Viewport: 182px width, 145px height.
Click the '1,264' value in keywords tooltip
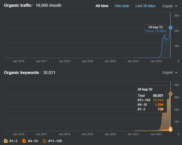point(159,105)
